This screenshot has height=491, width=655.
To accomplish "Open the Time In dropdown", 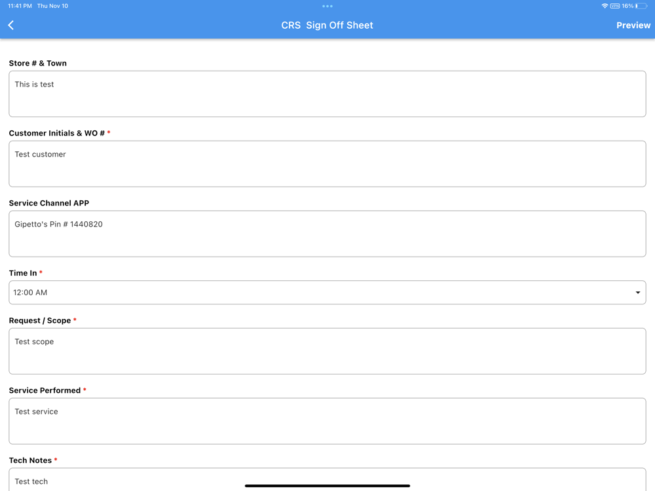I will click(327, 292).
